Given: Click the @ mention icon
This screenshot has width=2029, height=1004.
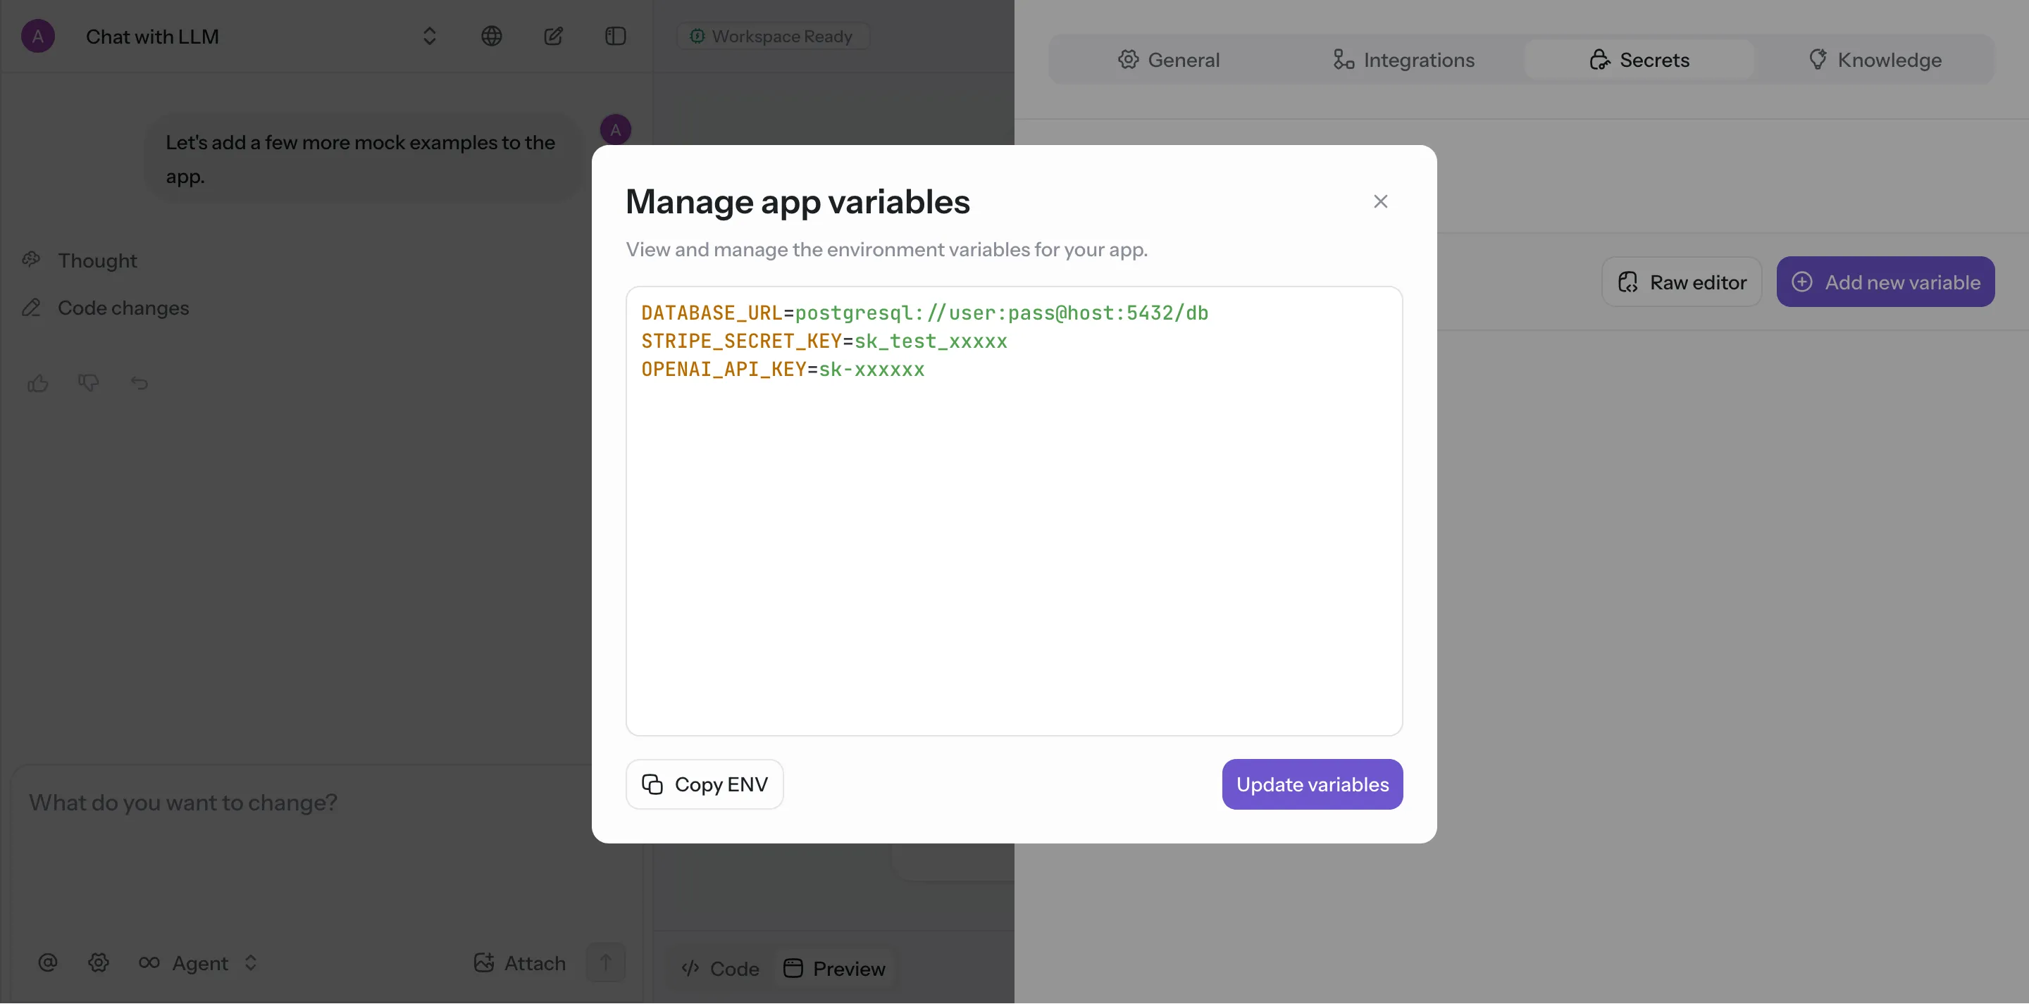Looking at the screenshot, I should (47, 962).
